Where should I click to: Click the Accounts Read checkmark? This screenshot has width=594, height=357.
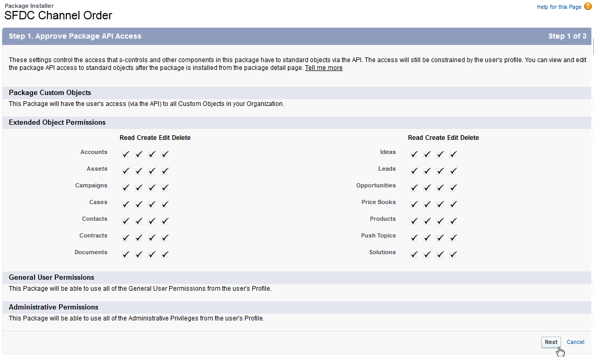pos(126,154)
